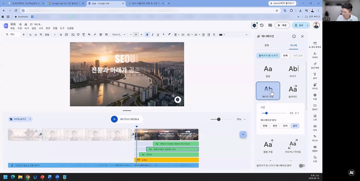
Task: Choose the 타자기 animation
Action: pos(293,71)
